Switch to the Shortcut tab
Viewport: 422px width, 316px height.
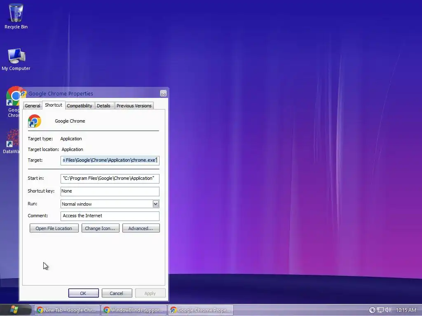(54, 105)
